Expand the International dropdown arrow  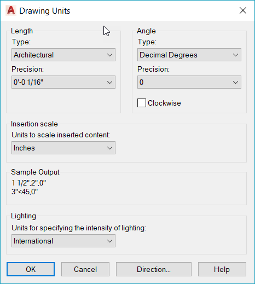[x=109, y=241]
